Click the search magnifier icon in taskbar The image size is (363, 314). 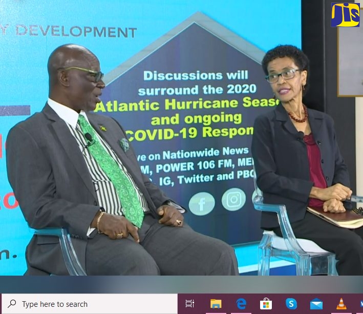coord(12,304)
